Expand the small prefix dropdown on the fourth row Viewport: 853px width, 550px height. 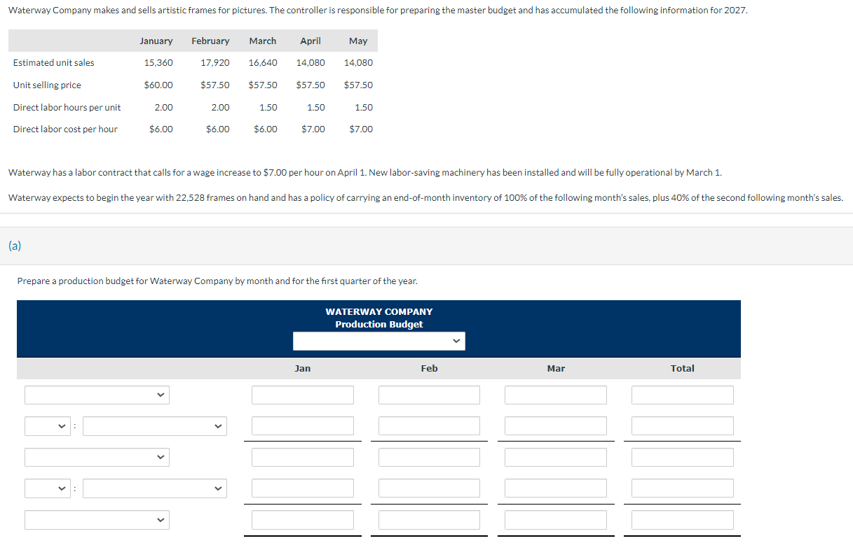pyautogui.click(x=48, y=488)
